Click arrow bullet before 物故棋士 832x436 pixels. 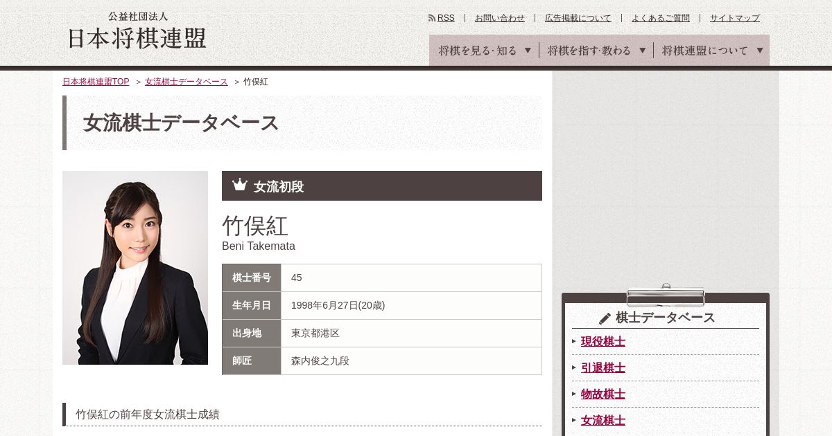(574, 394)
